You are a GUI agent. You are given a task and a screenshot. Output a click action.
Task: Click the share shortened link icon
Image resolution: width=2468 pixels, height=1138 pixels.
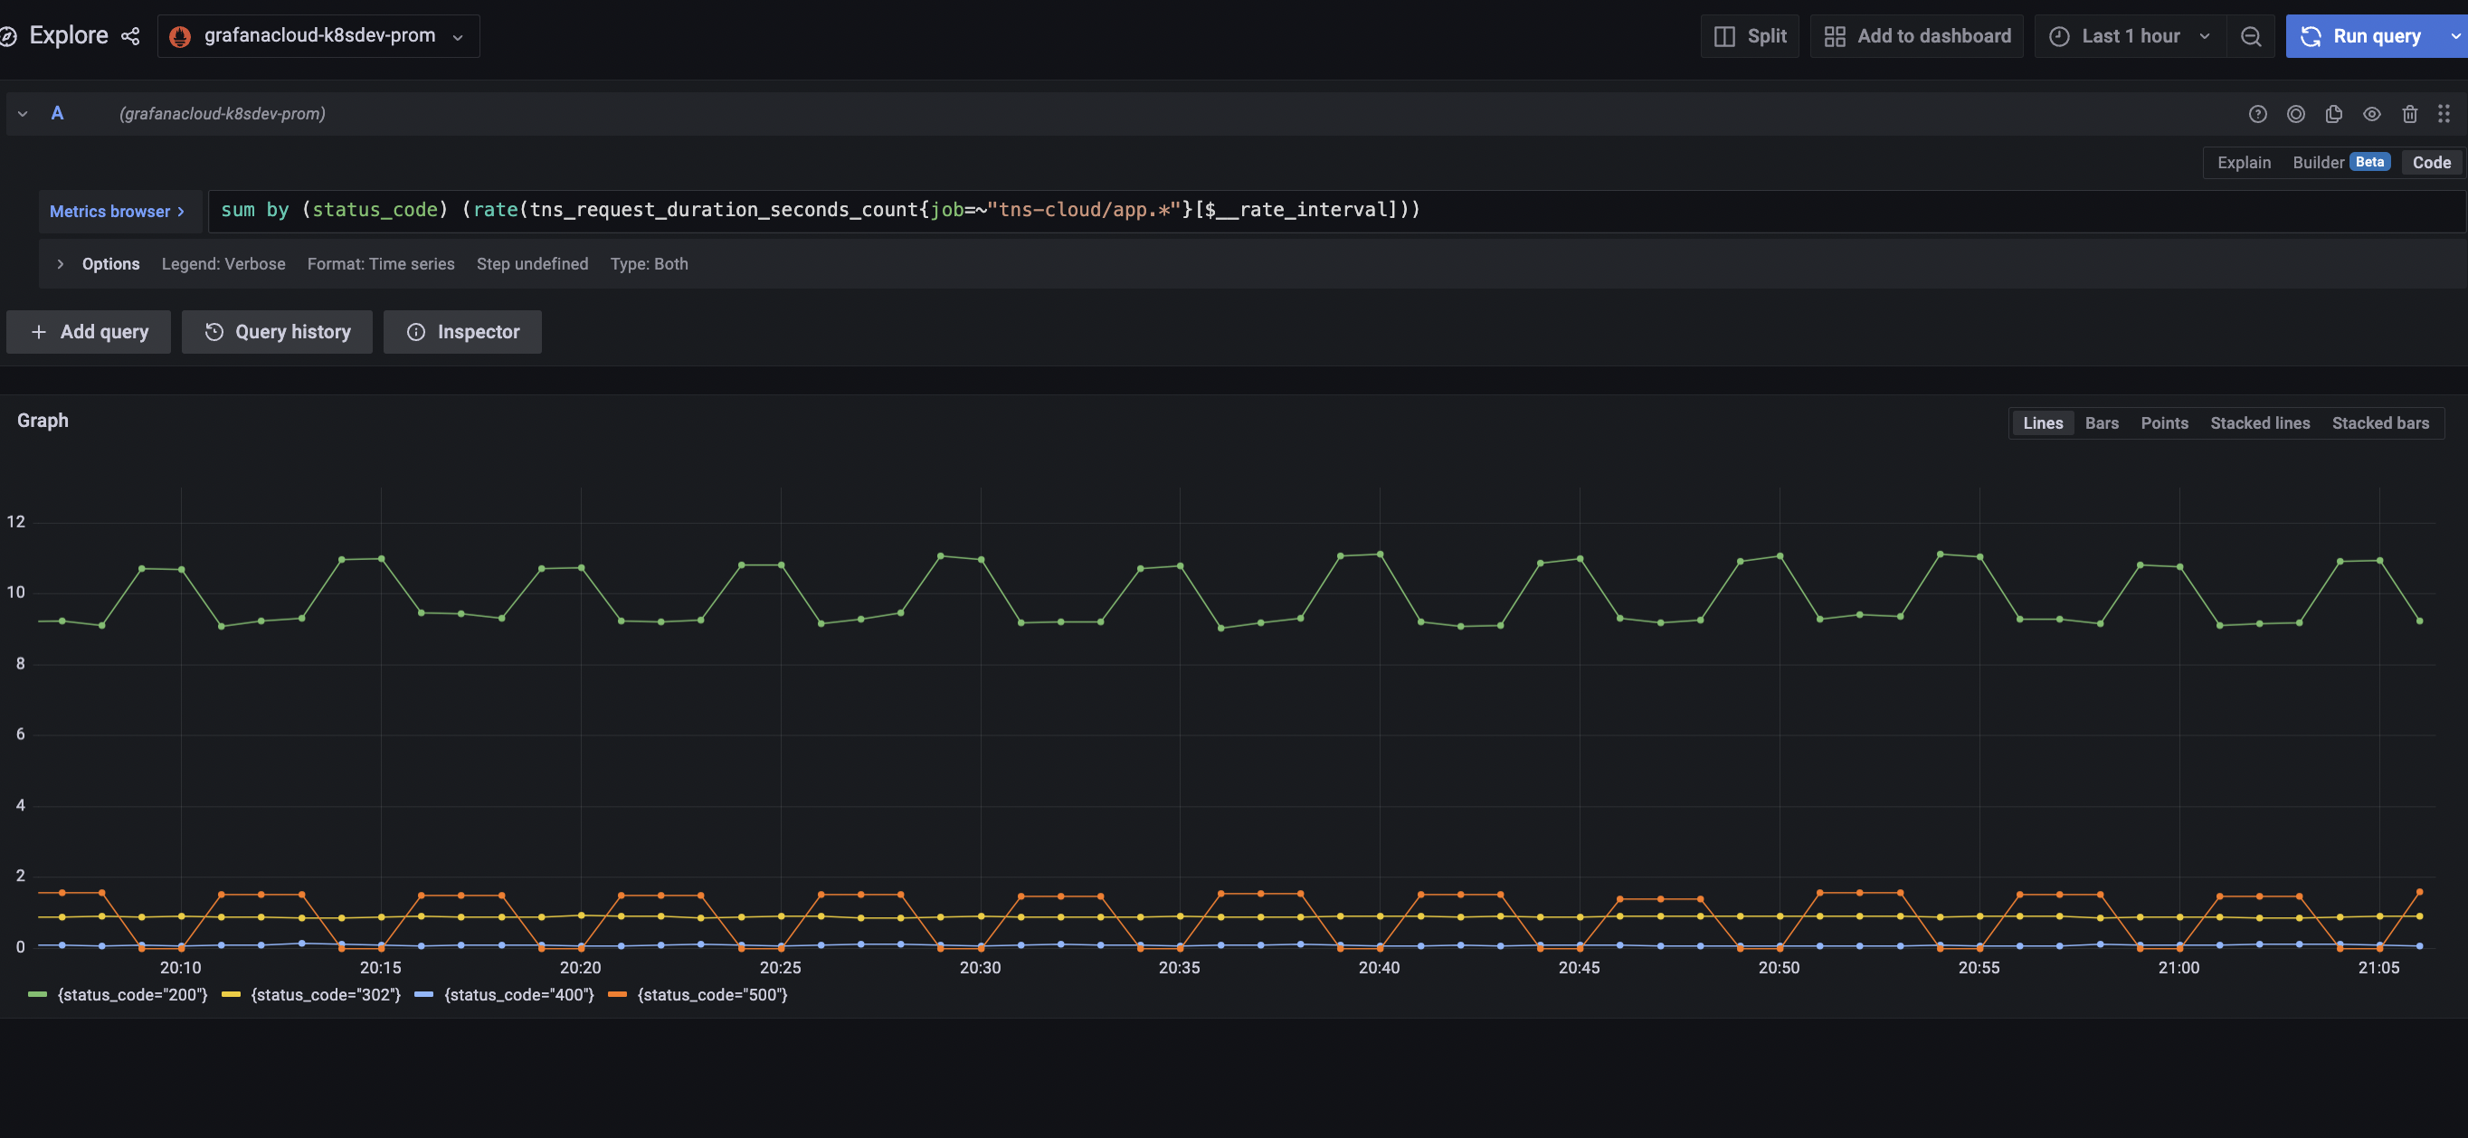(x=130, y=36)
